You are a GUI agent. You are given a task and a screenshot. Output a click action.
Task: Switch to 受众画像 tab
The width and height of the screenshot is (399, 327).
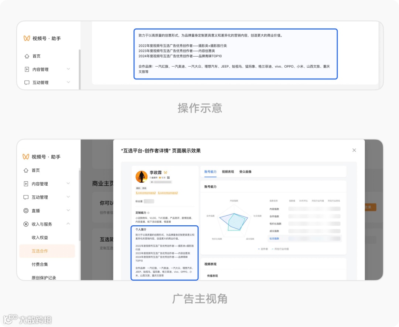pyautogui.click(x=245, y=172)
